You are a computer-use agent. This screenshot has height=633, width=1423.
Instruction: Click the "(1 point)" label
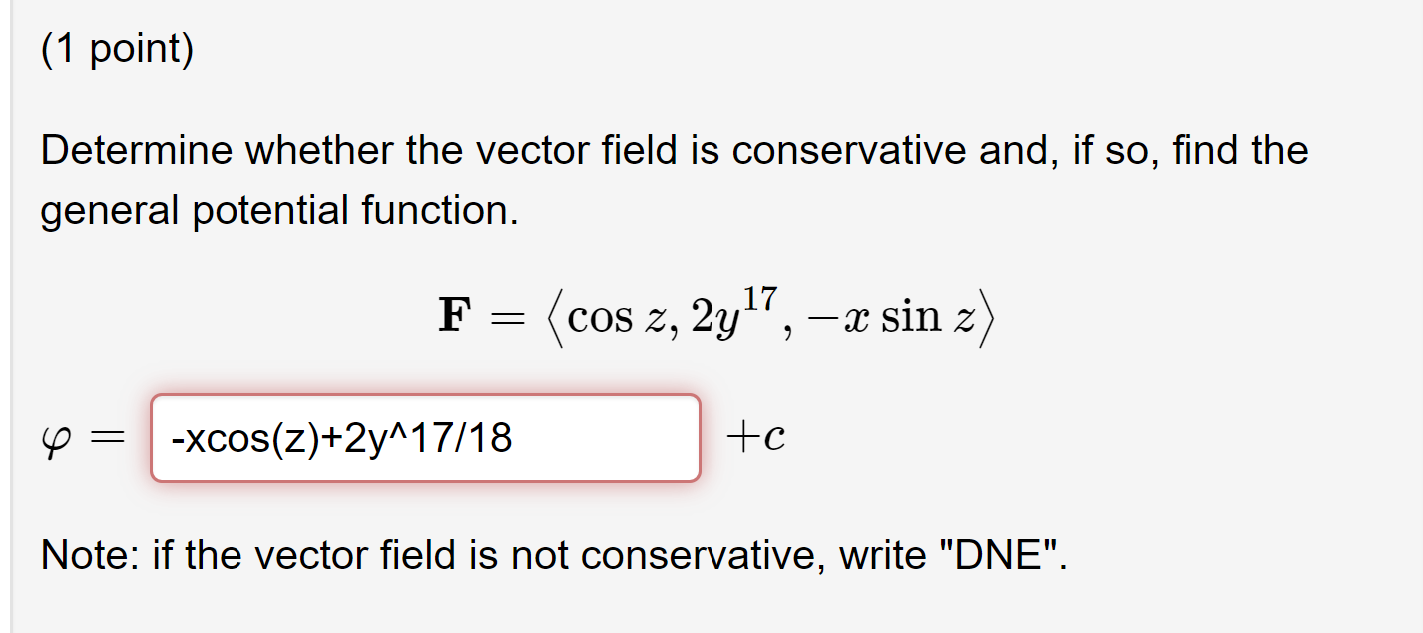116,47
